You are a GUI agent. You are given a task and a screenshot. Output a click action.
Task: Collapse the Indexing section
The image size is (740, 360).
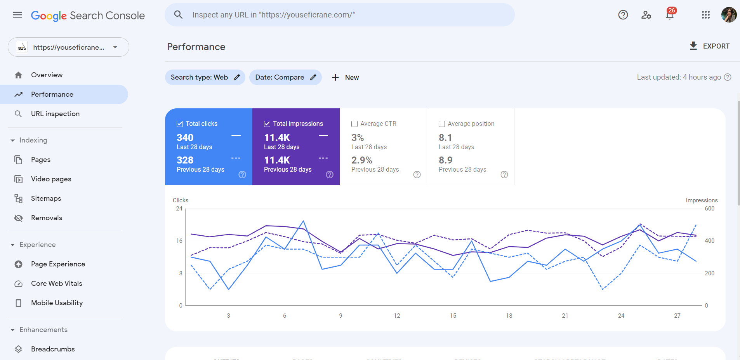[13, 140]
